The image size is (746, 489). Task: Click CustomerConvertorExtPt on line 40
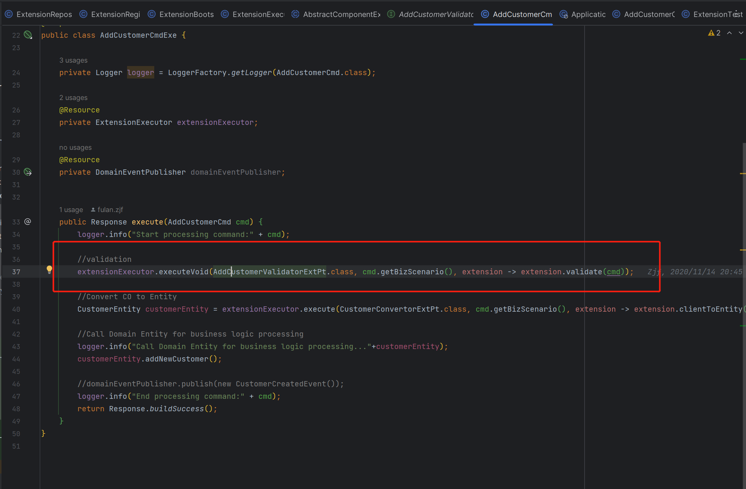coord(390,309)
